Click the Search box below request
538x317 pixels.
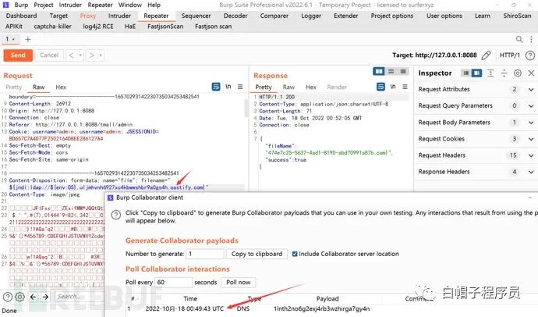(x=79, y=297)
